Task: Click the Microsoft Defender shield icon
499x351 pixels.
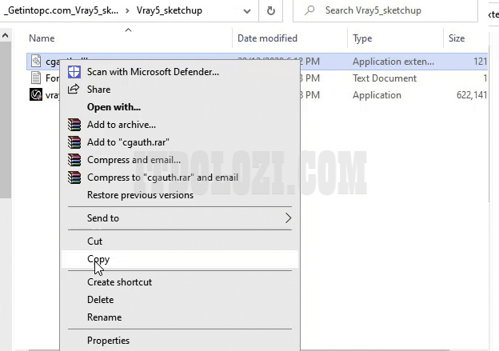Action: pyautogui.click(x=74, y=72)
